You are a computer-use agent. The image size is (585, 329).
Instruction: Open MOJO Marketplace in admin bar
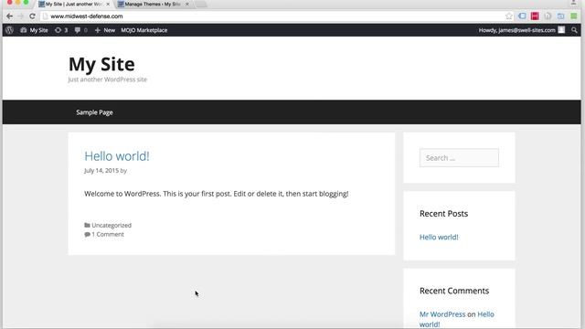[144, 30]
